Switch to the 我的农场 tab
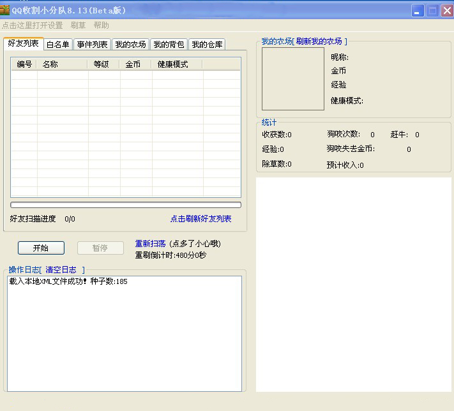454x411 pixels. click(131, 45)
